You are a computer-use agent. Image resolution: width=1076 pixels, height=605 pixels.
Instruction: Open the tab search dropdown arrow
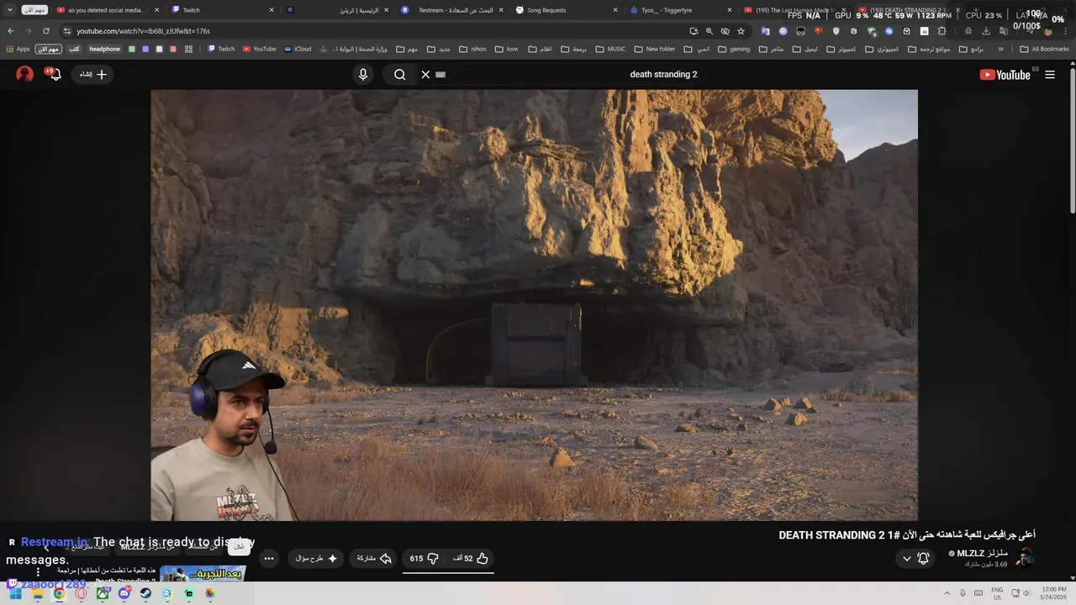pyautogui.click(x=11, y=10)
